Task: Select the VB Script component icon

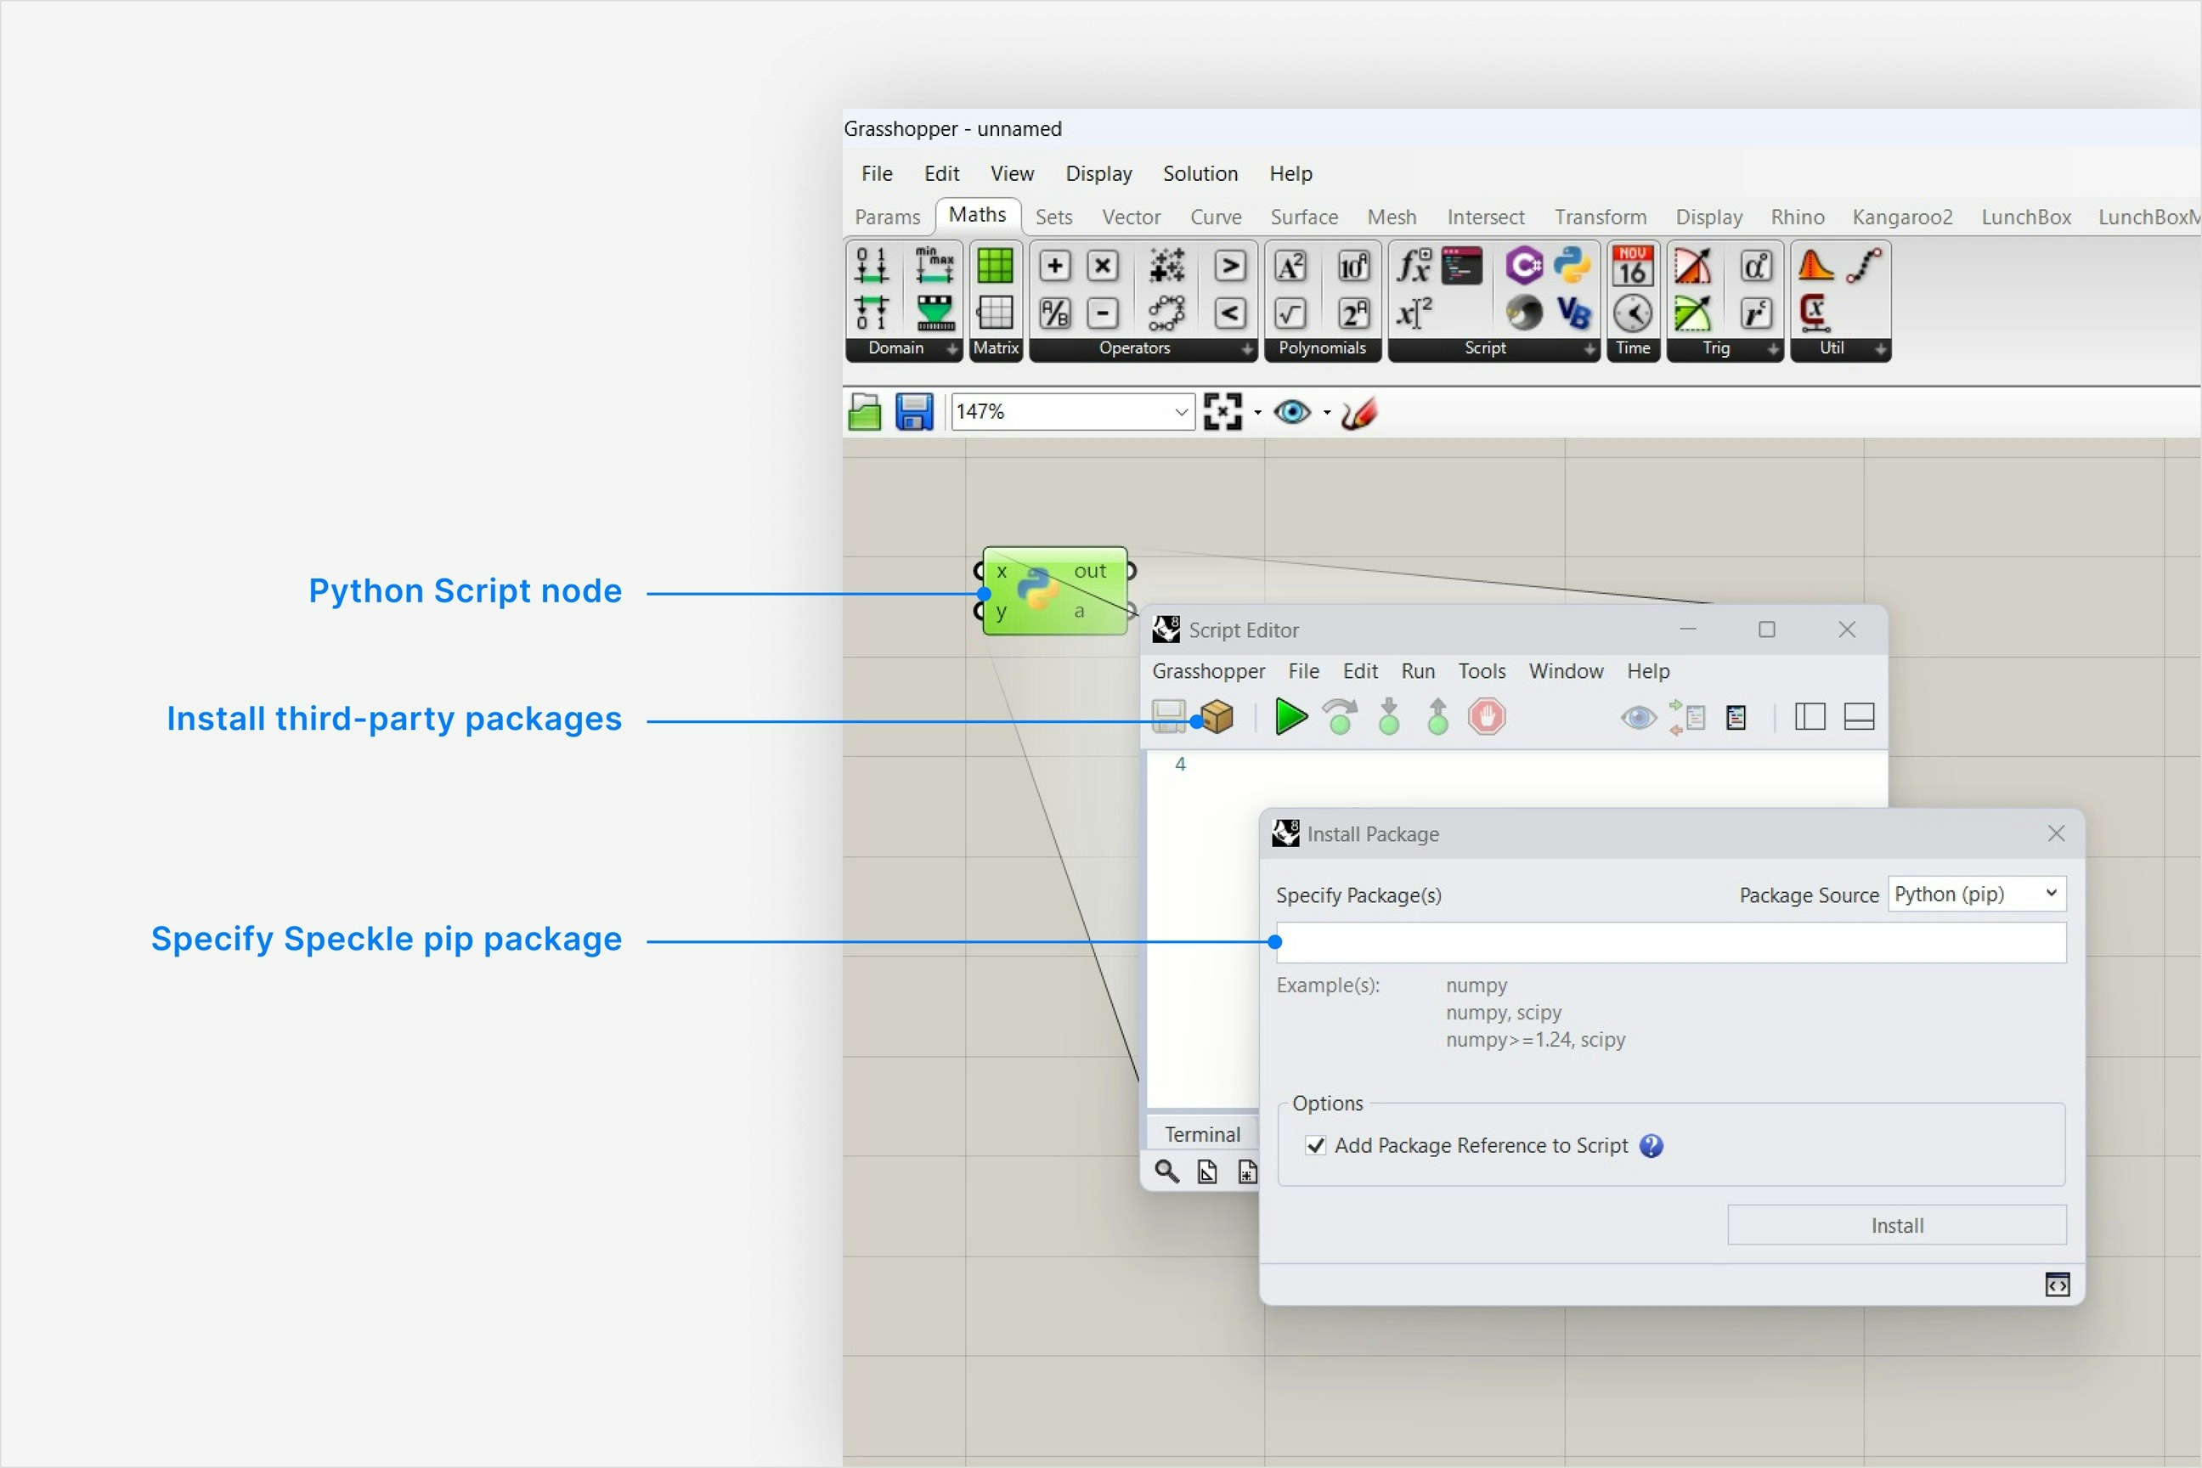Action: pos(1572,313)
